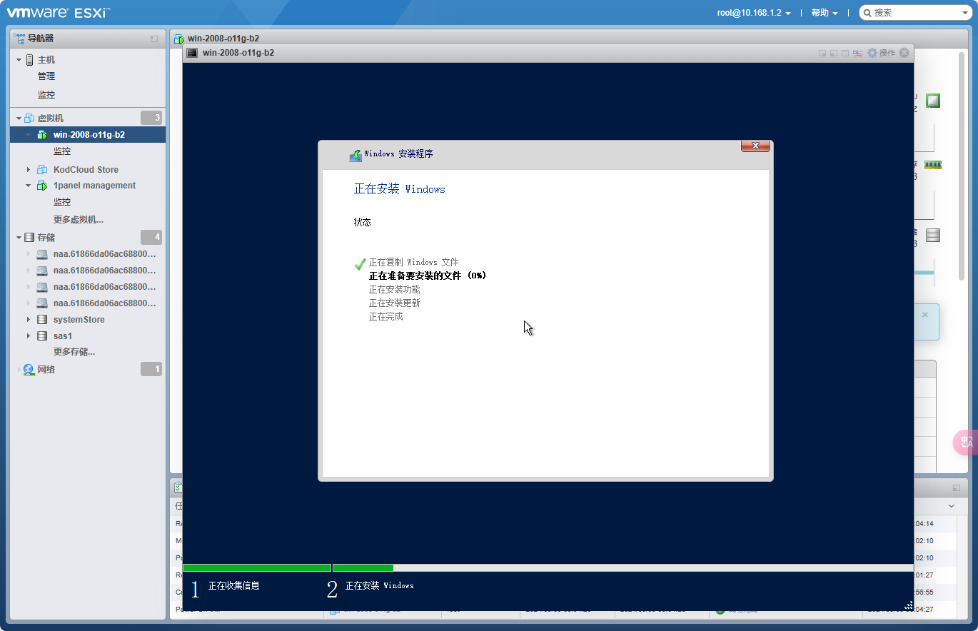This screenshot has width=978, height=631.
Task: Click the search magnifier icon
Action: click(867, 13)
